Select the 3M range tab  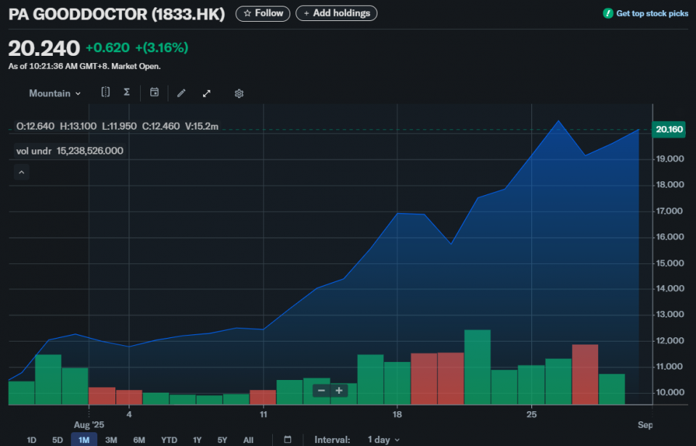pyautogui.click(x=111, y=439)
